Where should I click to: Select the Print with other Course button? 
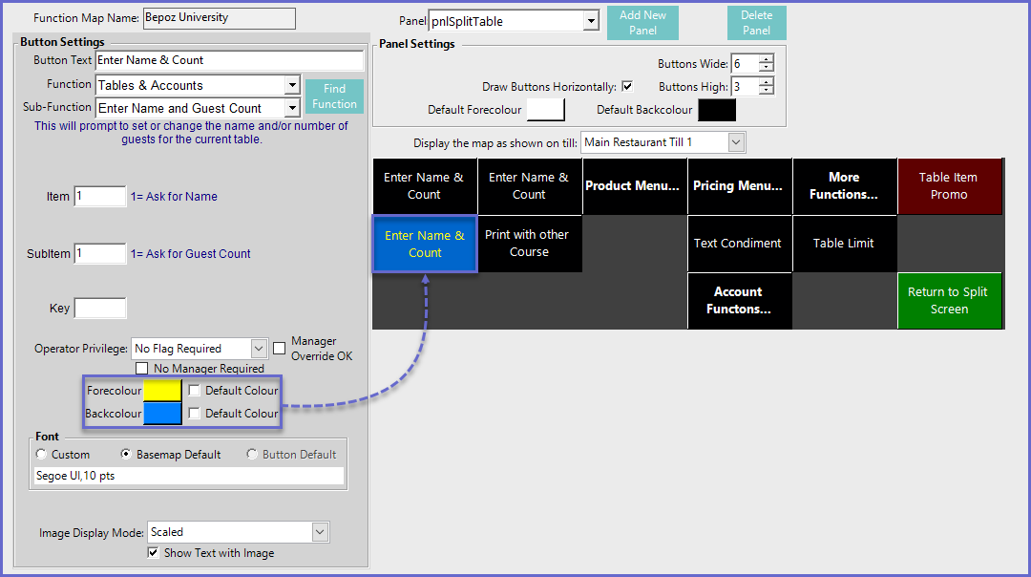(x=529, y=244)
